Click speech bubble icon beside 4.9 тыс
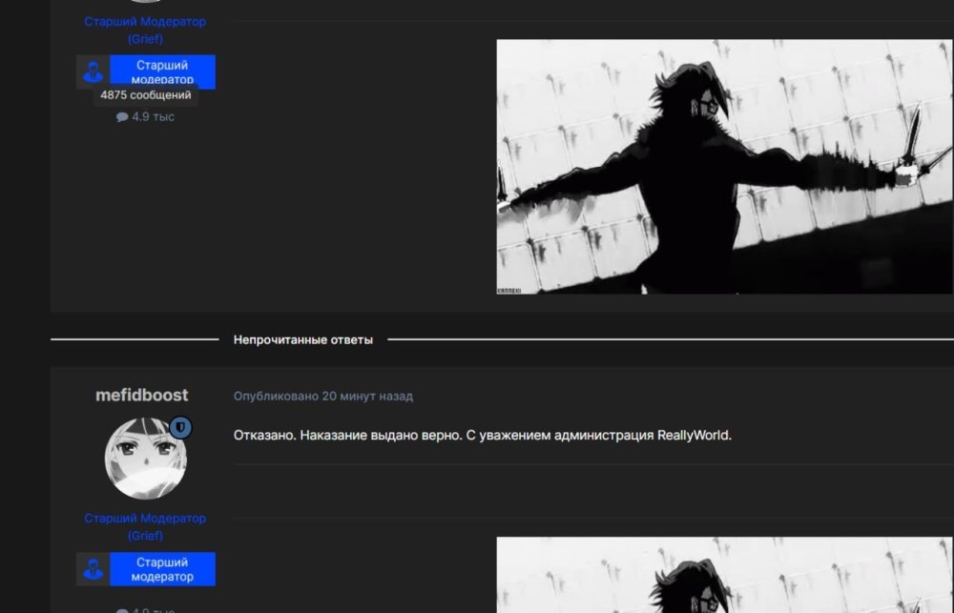 122,116
